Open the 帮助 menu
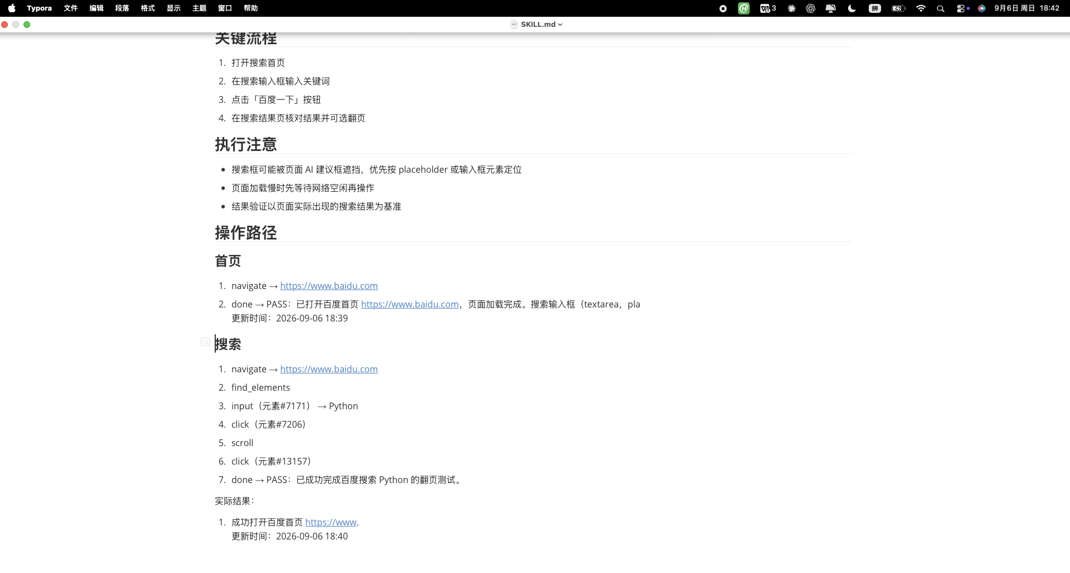This screenshot has height=573, width=1070. (250, 8)
